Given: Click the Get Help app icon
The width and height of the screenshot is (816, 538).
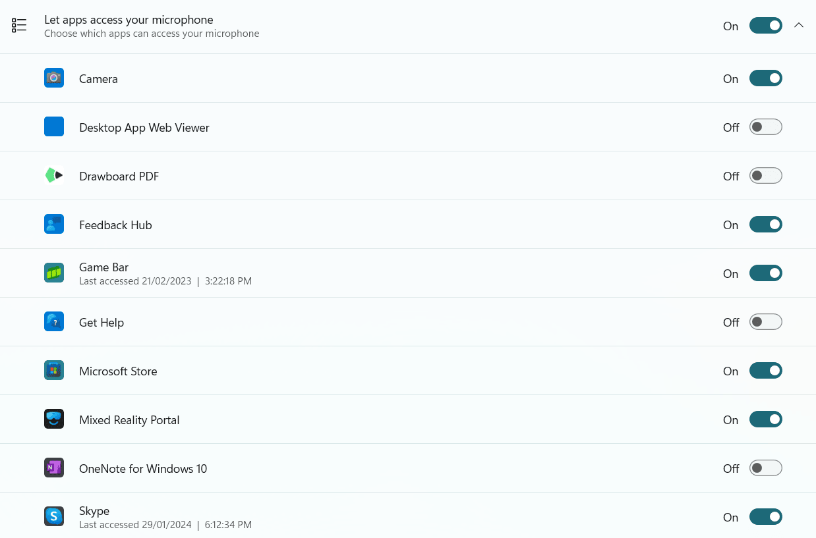Looking at the screenshot, I should [54, 321].
